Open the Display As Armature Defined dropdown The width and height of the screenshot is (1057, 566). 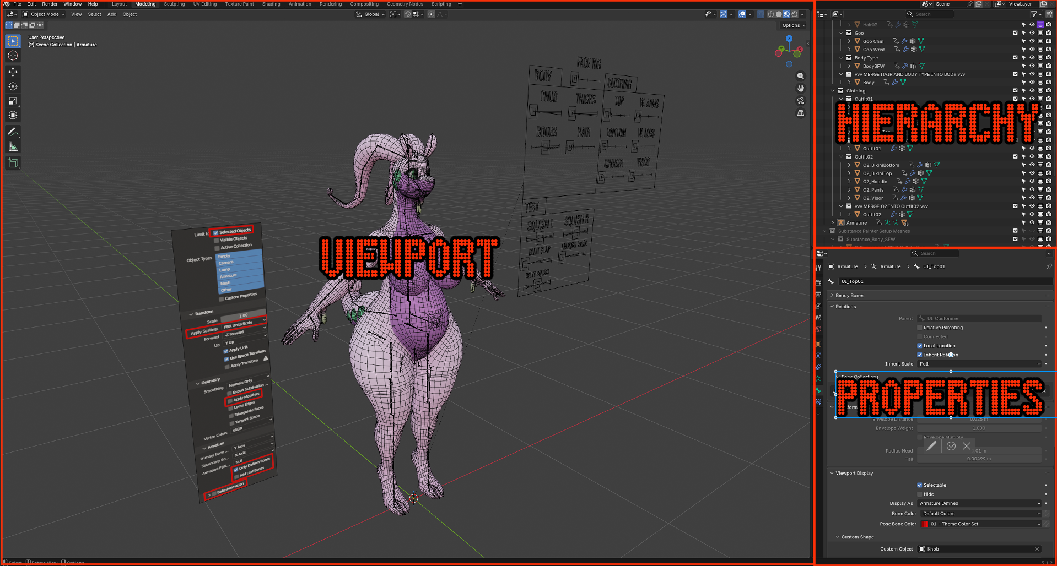pyautogui.click(x=979, y=503)
